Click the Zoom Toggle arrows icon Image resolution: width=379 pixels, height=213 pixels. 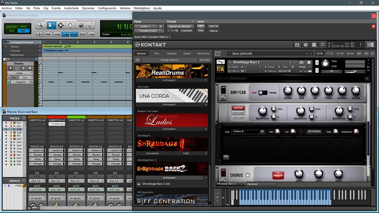click(x=39, y=34)
